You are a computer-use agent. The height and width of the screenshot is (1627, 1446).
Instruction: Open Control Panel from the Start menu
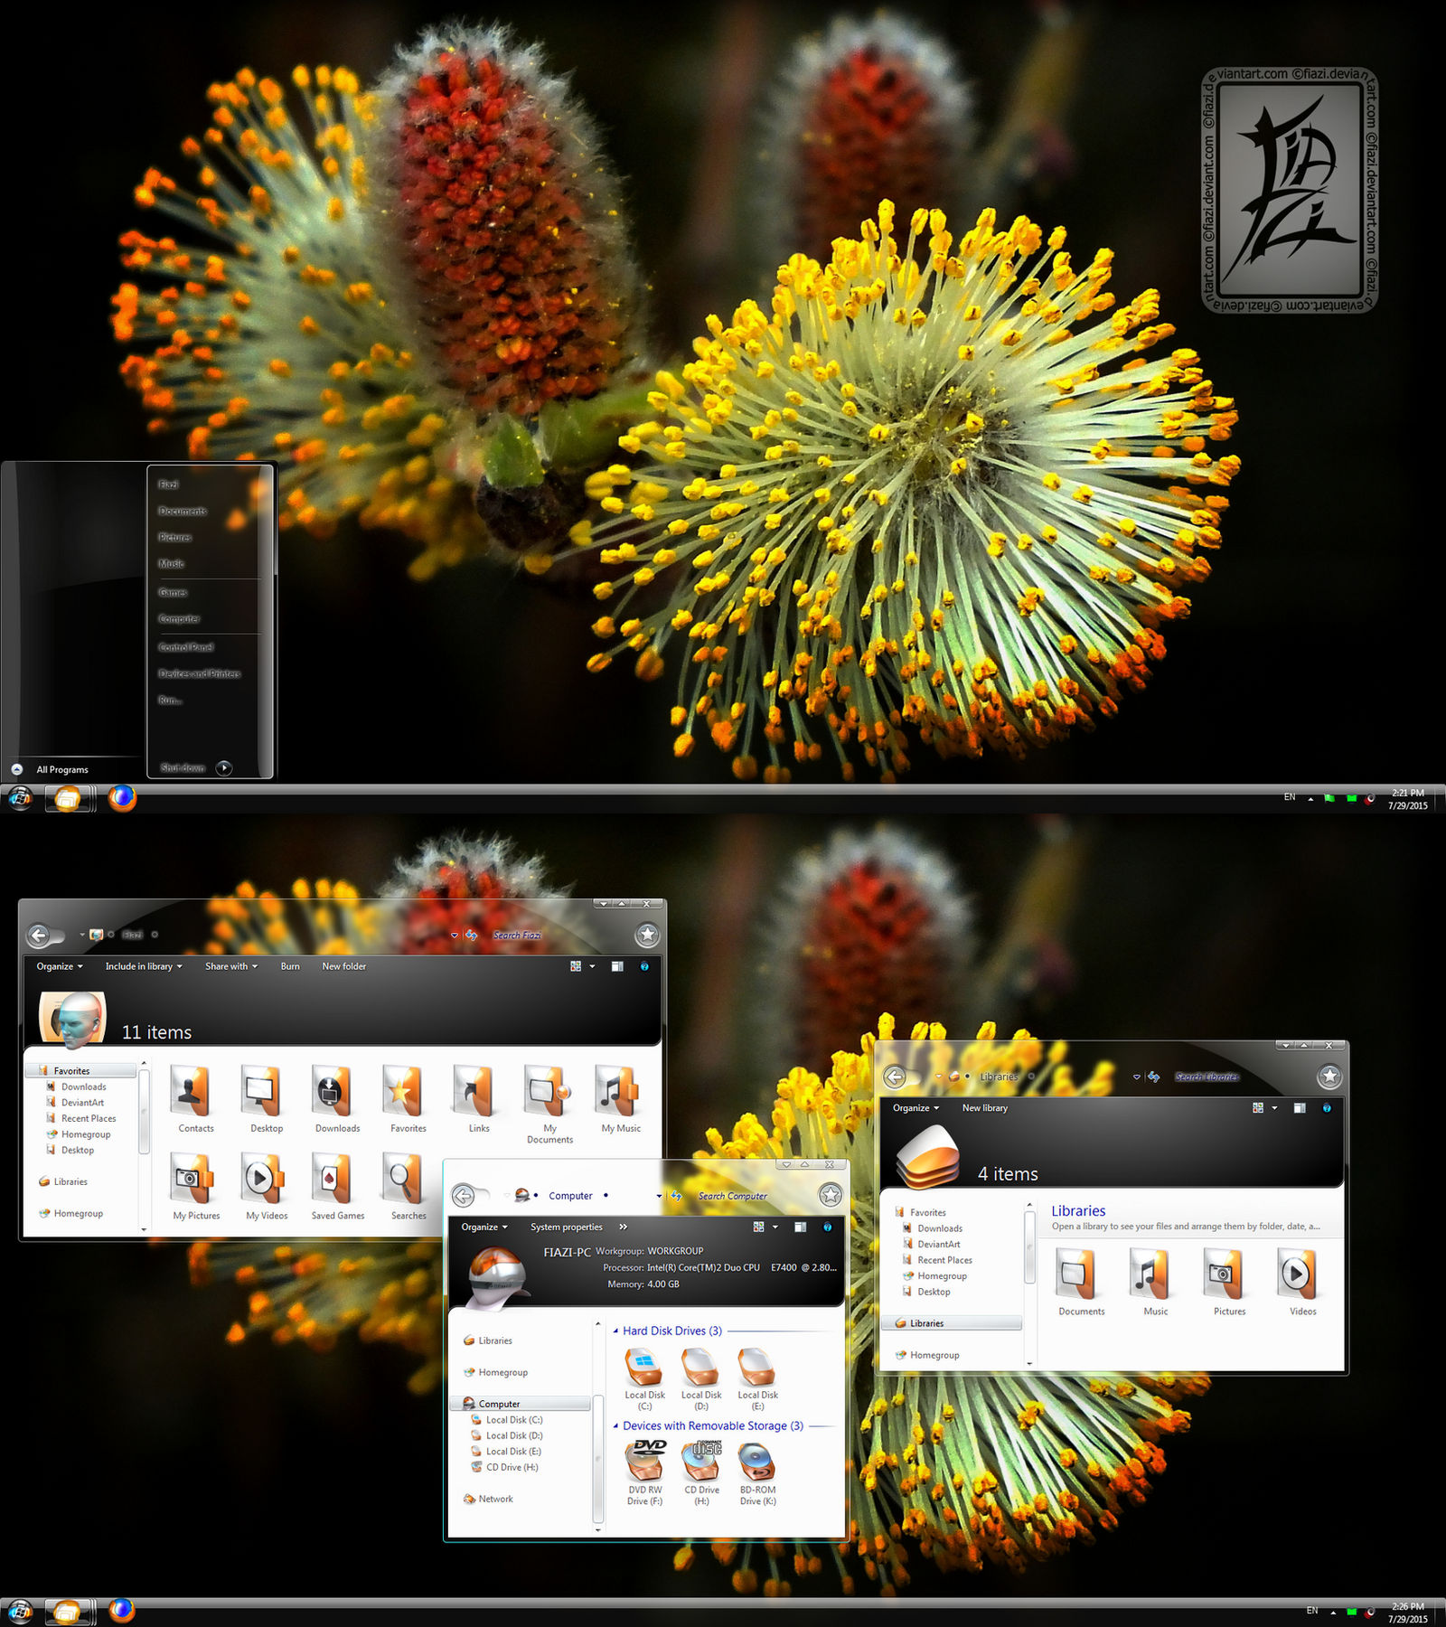point(186,647)
